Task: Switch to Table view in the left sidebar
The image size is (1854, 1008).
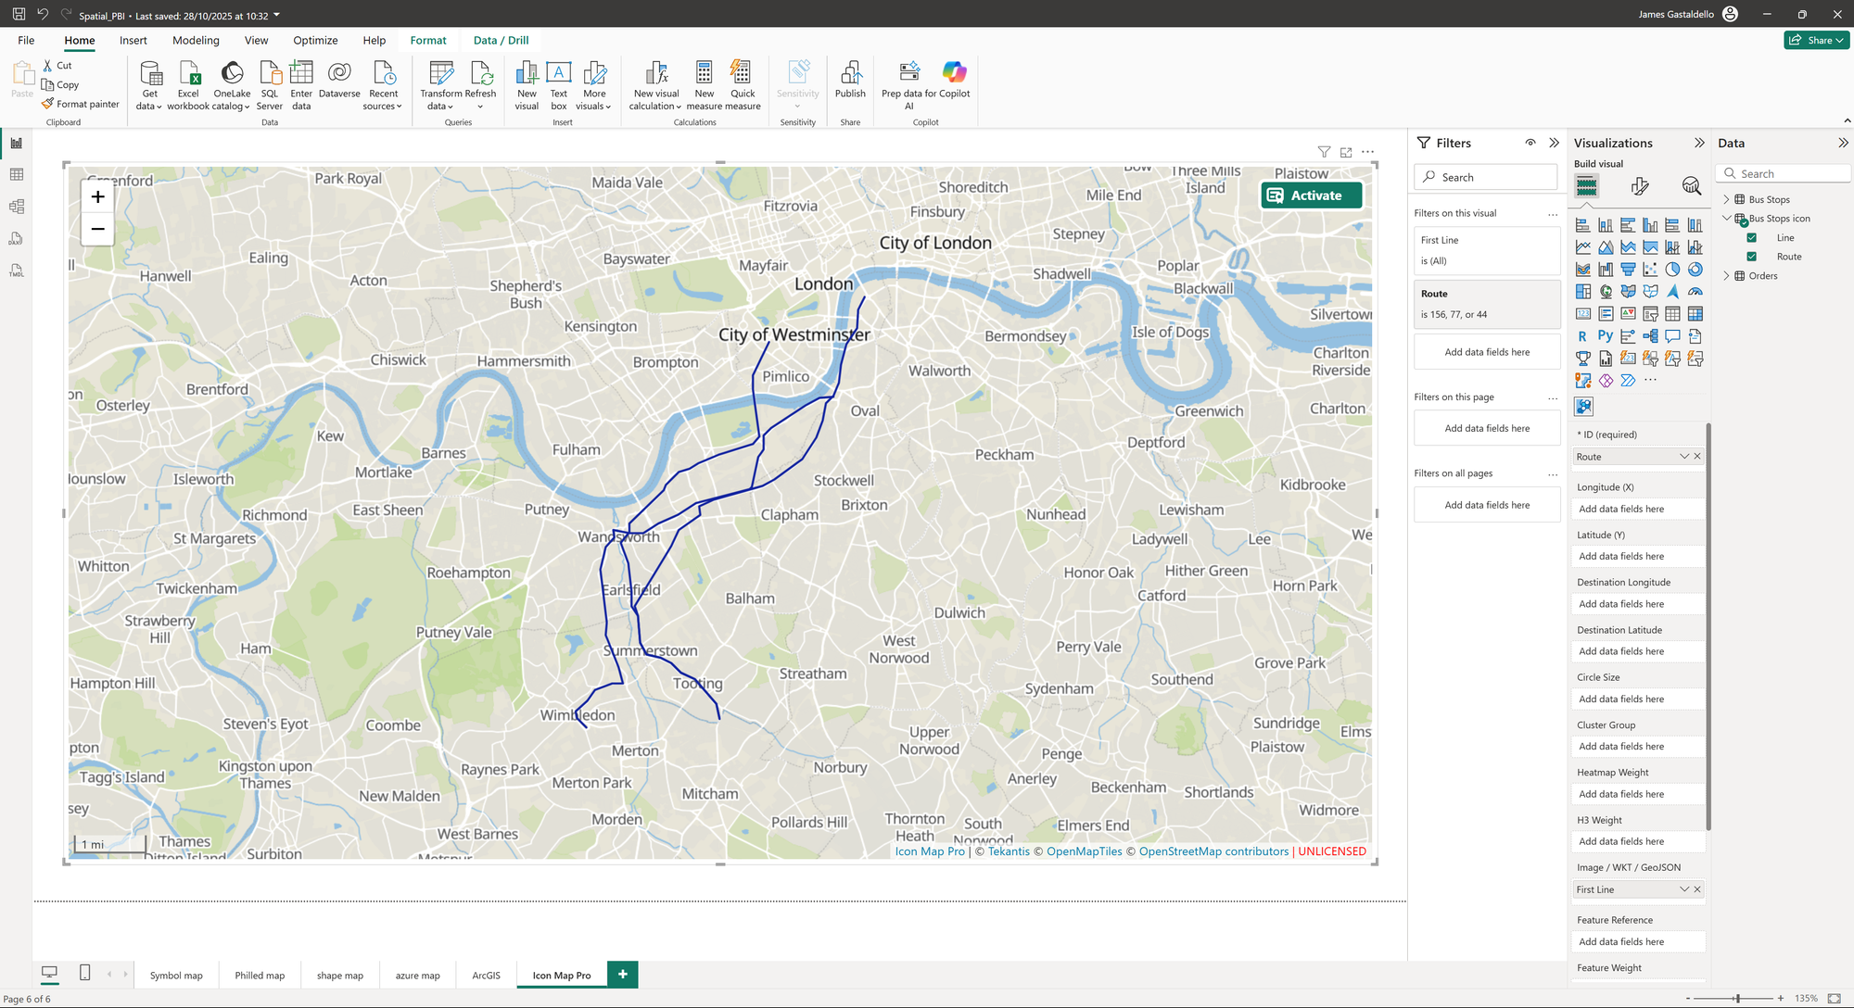Action: click(x=17, y=175)
